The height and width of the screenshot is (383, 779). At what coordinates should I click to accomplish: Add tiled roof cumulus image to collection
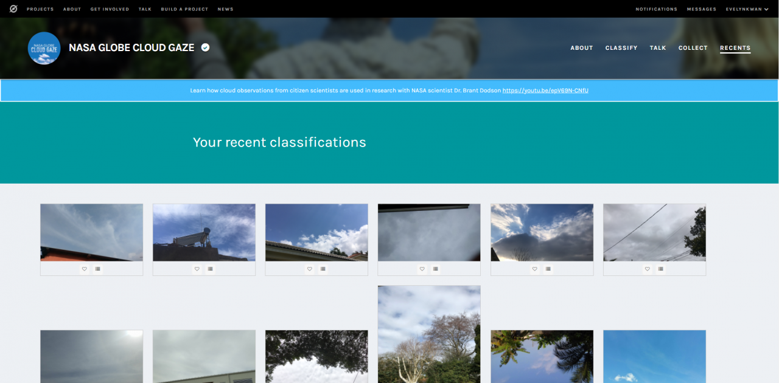[x=323, y=269]
